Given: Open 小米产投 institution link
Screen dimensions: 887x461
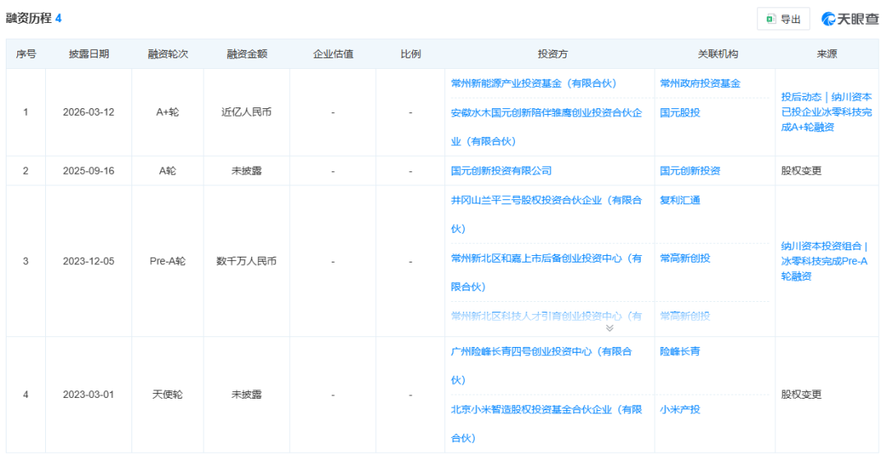Looking at the screenshot, I should [x=680, y=409].
